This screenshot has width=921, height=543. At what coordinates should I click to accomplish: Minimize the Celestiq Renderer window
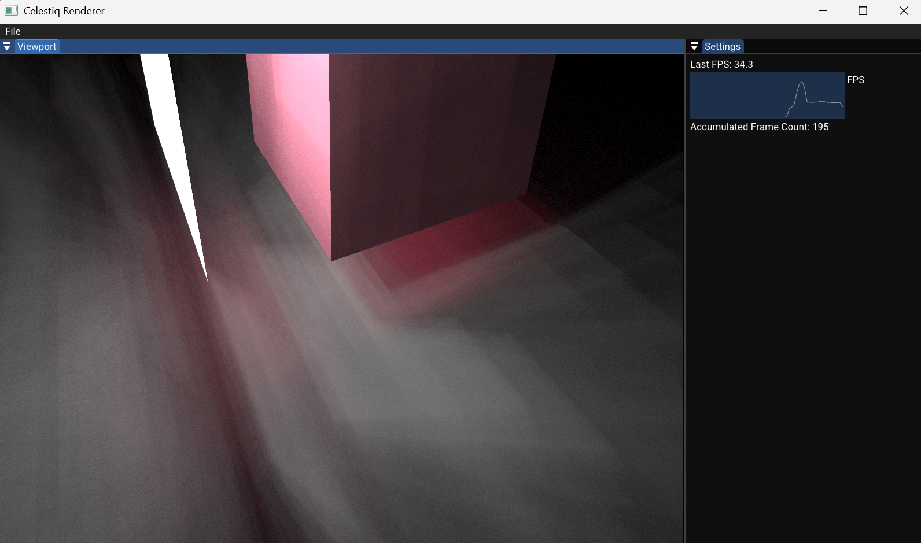(823, 10)
